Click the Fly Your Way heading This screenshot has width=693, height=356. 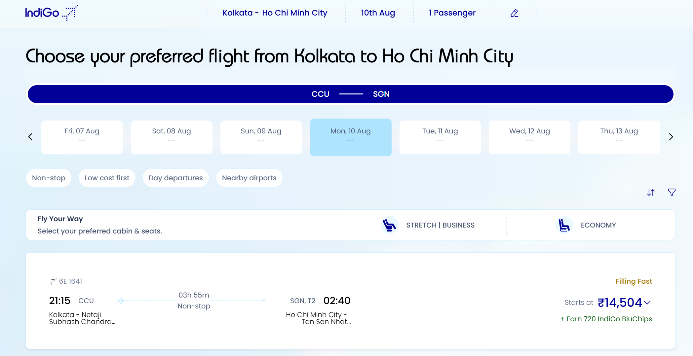click(60, 219)
